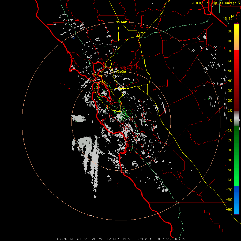The width and height of the screenshot is (241, 241).
Task: Click the 100 NMI range ring label
Action: point(121,22)
